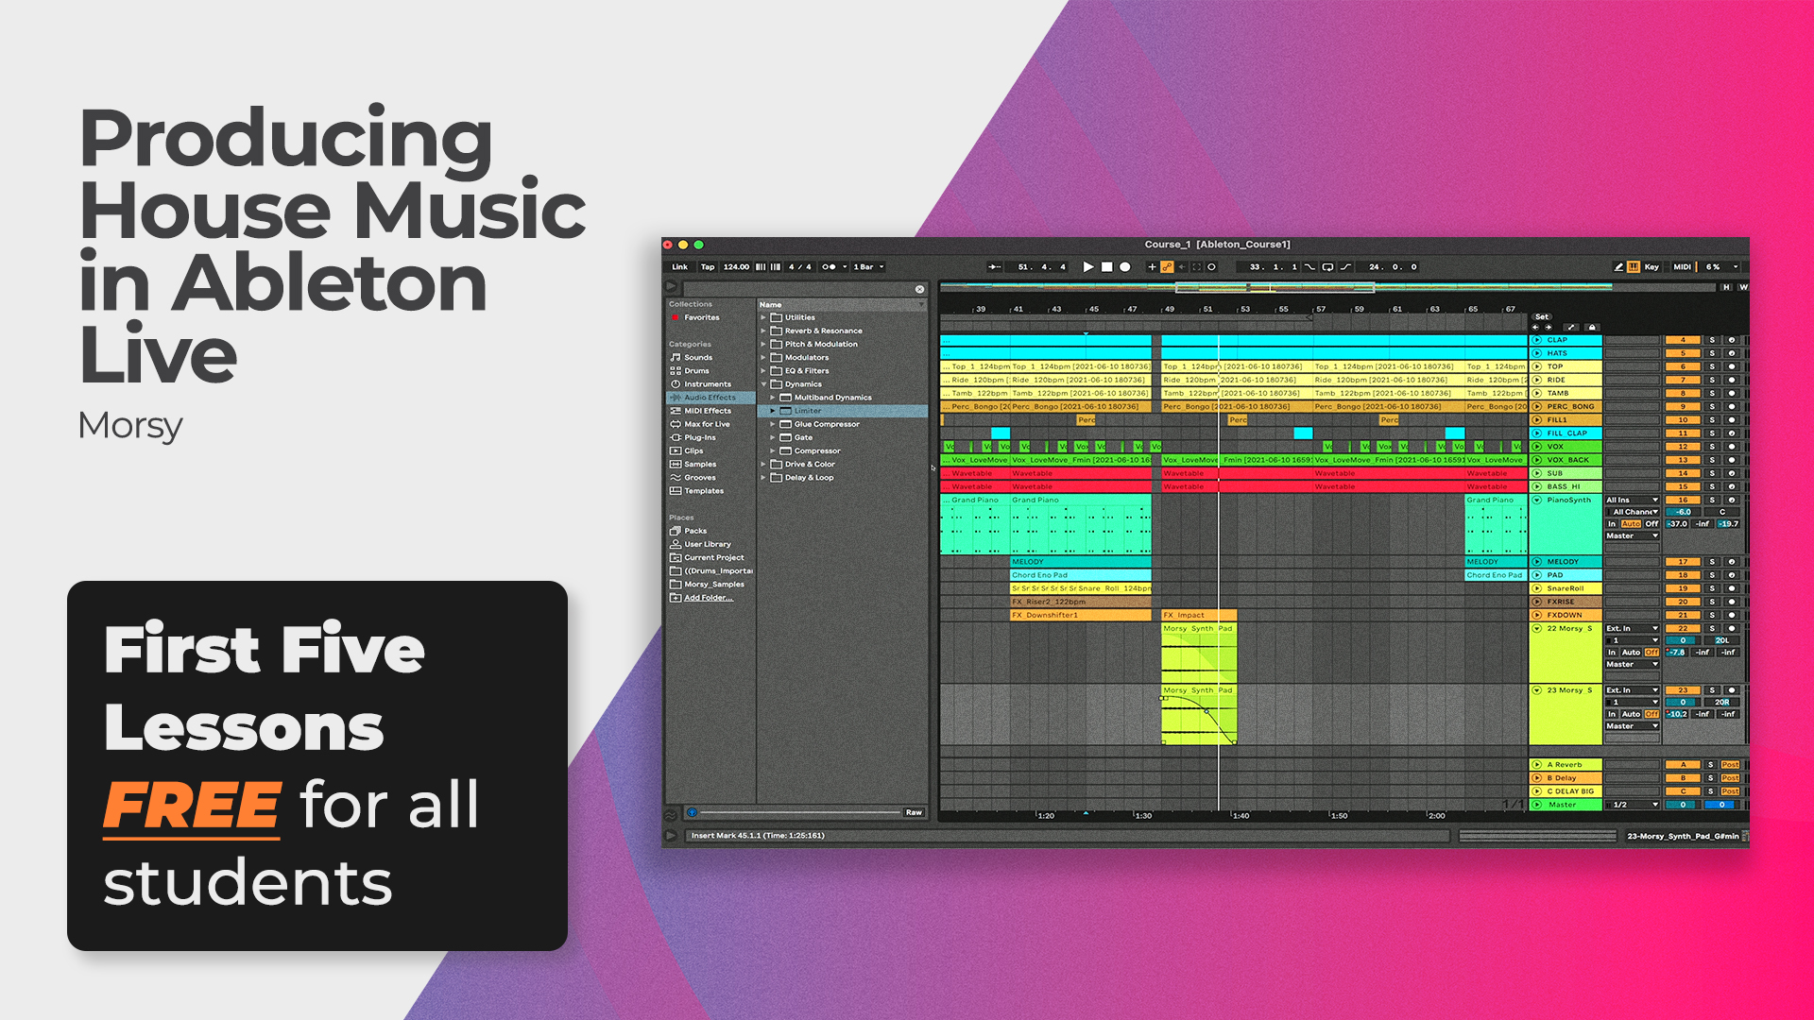Expand the Drive & Color folder
The image size is (1814, 1020).
coord(763,464)
